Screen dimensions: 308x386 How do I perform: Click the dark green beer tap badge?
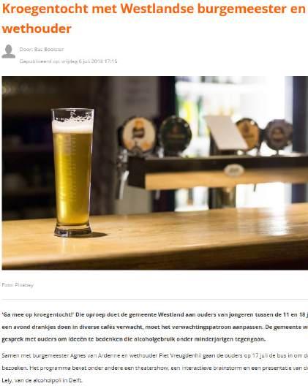tap(175, 134)
